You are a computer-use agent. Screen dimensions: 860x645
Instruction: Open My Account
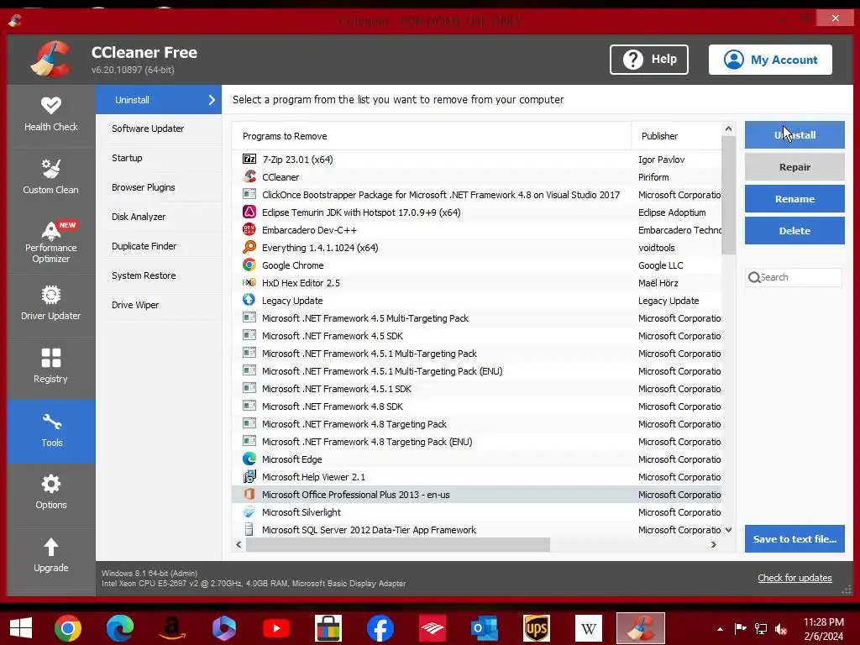point(770,60)
